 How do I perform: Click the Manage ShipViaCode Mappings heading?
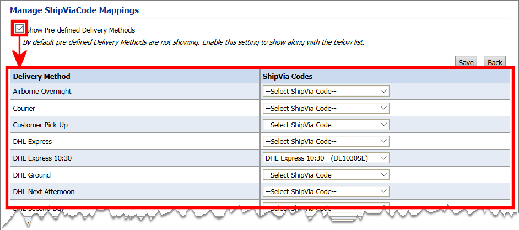click(x=74, y=10)
